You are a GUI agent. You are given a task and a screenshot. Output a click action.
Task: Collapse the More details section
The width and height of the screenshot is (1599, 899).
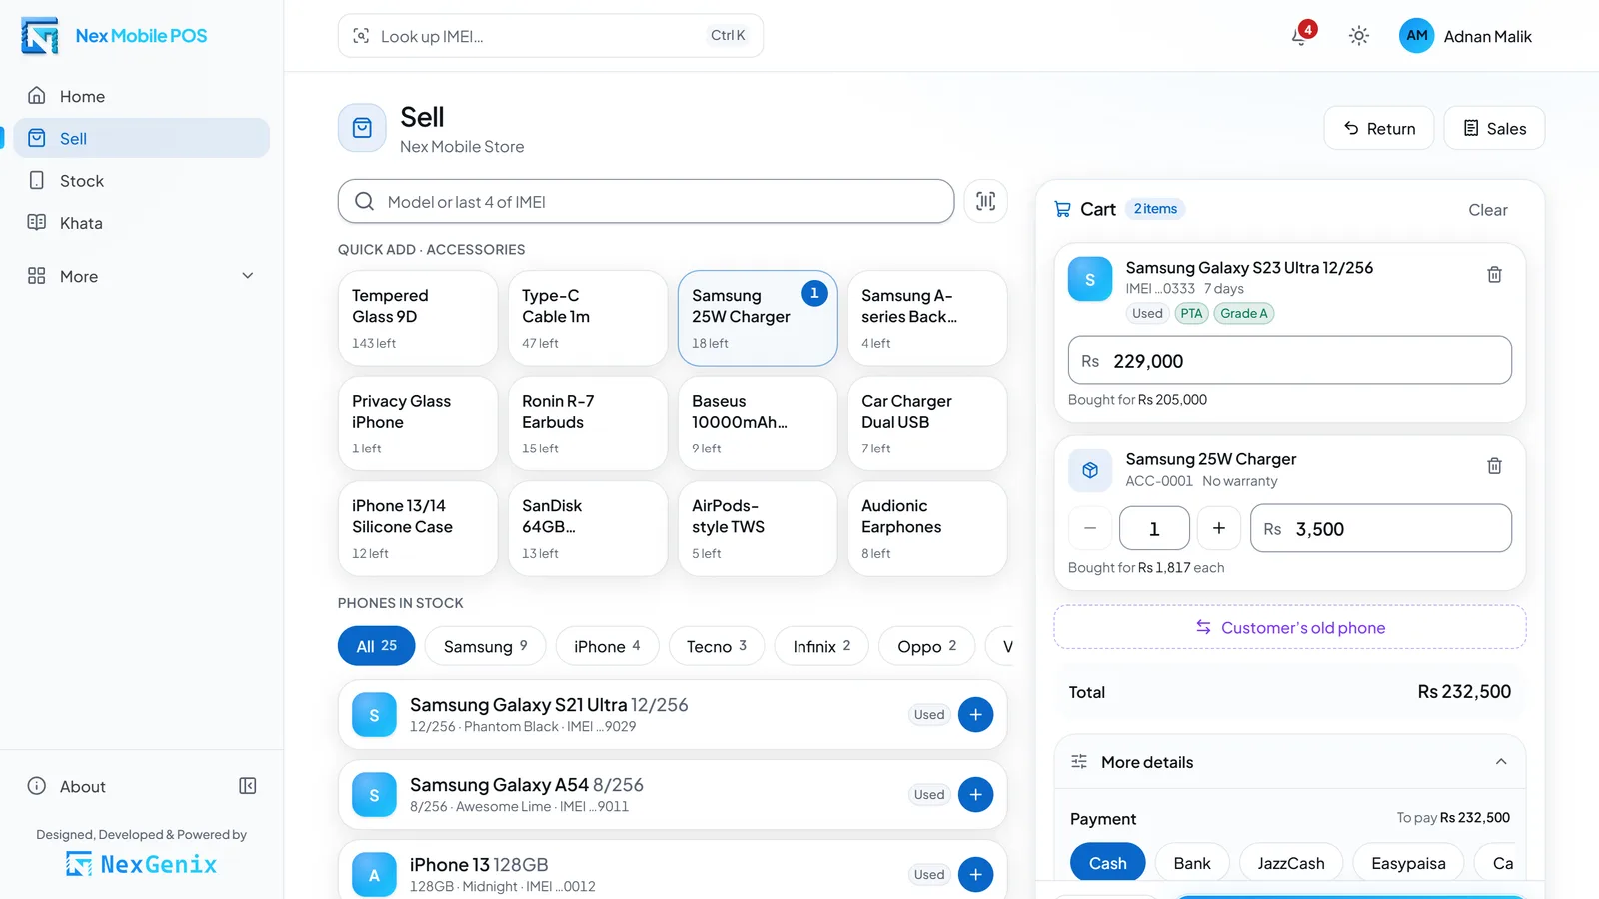[x=1289, y=762]
